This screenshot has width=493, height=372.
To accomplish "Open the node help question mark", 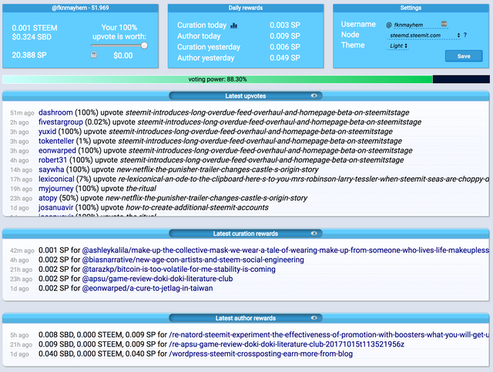I will 465,35.
